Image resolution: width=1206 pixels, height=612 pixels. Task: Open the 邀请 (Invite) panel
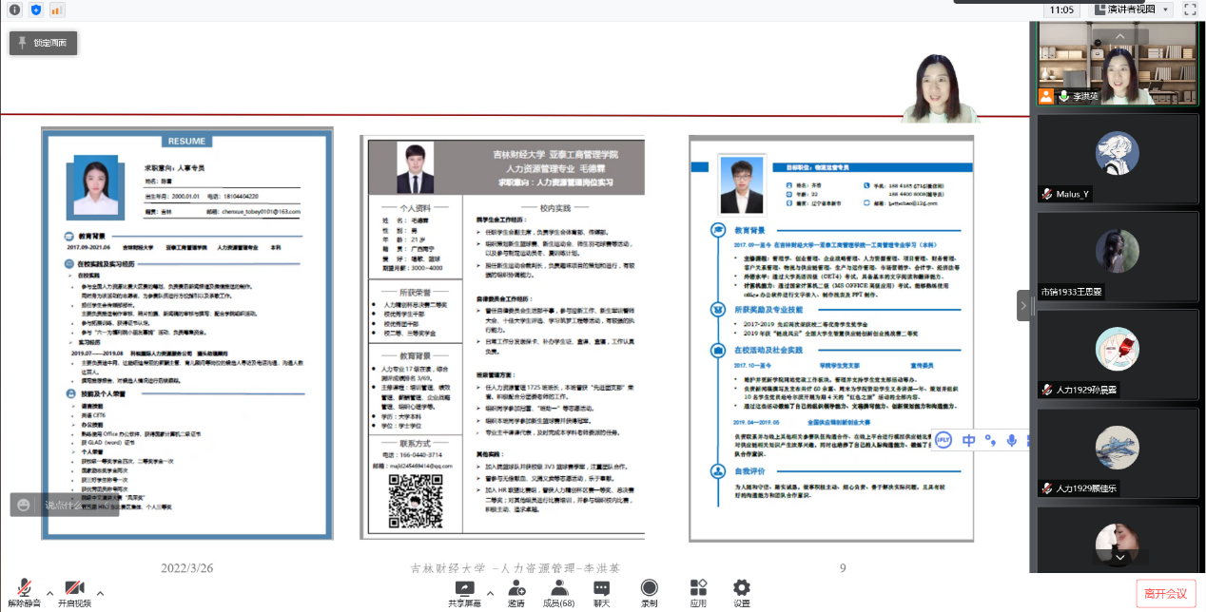[x=516, y=594]
